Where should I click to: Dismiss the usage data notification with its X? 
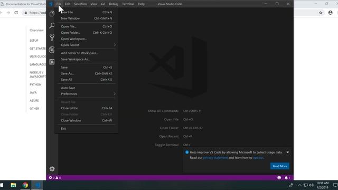[x=287, y=152]
